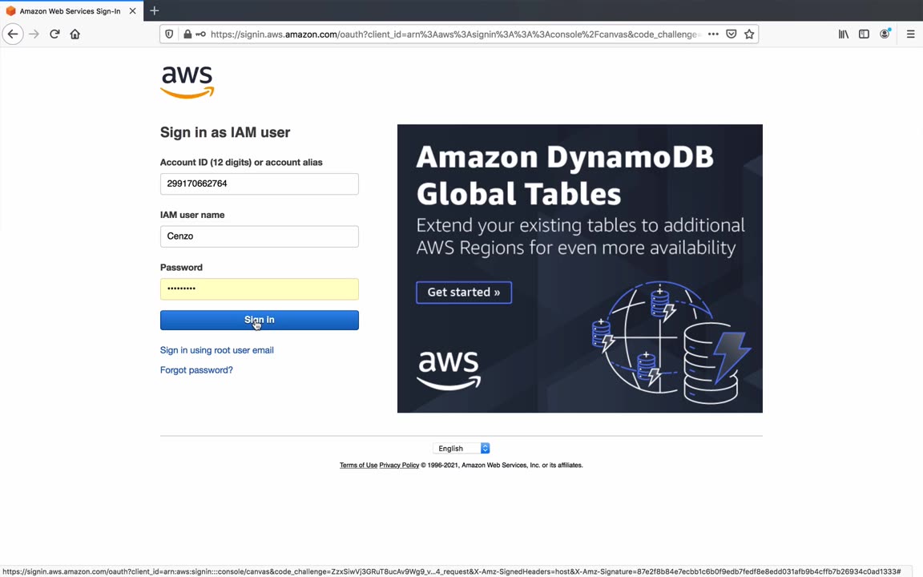Click the Account ID (12 digits) label
Image resolution: width=923 pixels, height=577 pixels.
tap(241, 163)
